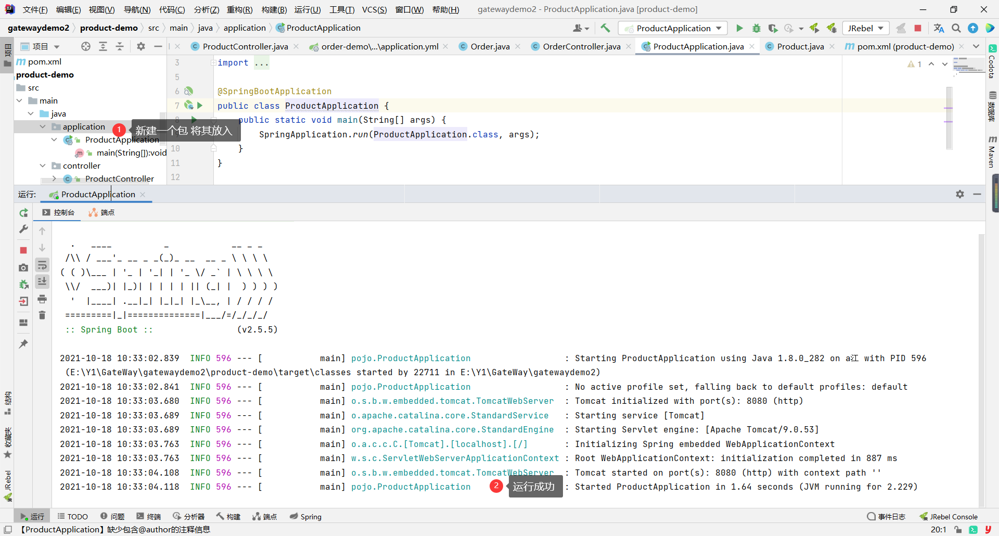Screen dimensions: 999x536
Task: Collapse the controller folder node
Action: (x=43, y=165)
